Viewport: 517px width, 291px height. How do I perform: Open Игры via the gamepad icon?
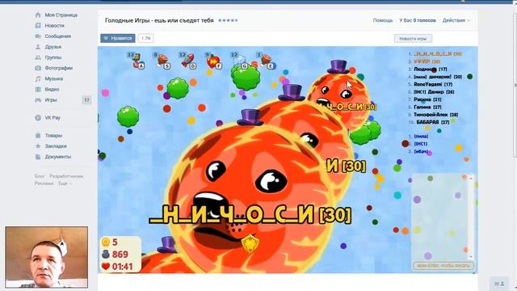38,99
